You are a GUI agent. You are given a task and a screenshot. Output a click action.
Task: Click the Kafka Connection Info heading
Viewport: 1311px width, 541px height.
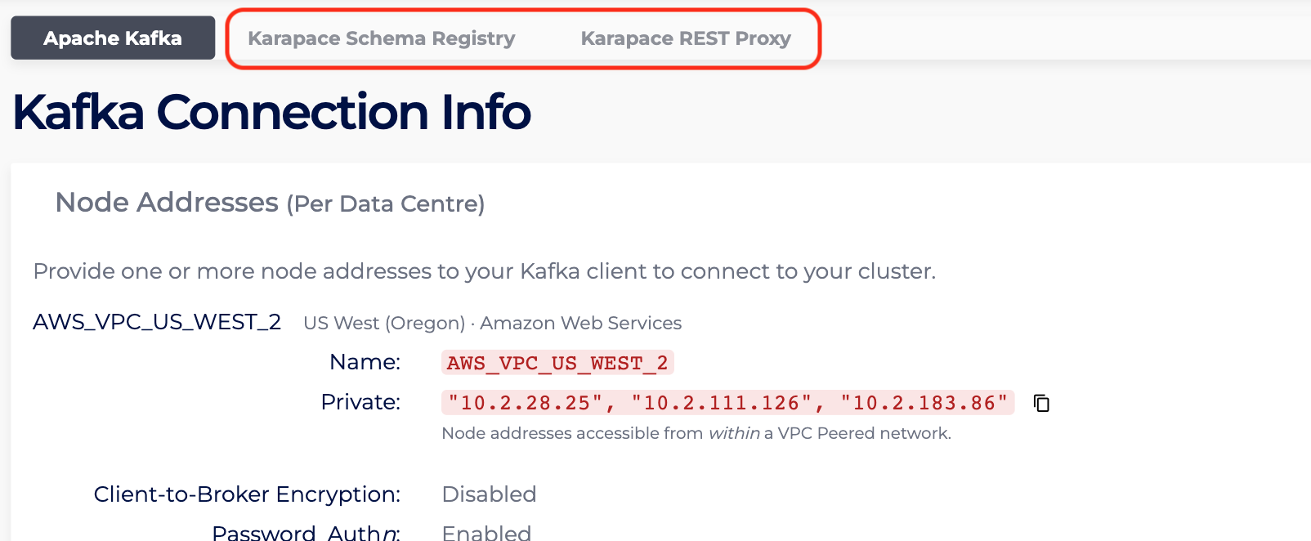pos(271,112)
